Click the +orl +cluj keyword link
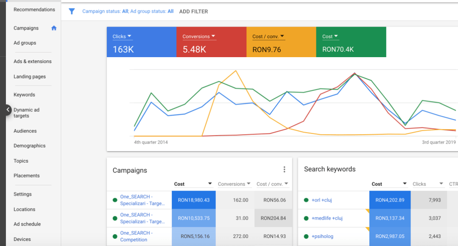The height and width of the screenshot is (246, 458). pos(321,200)
